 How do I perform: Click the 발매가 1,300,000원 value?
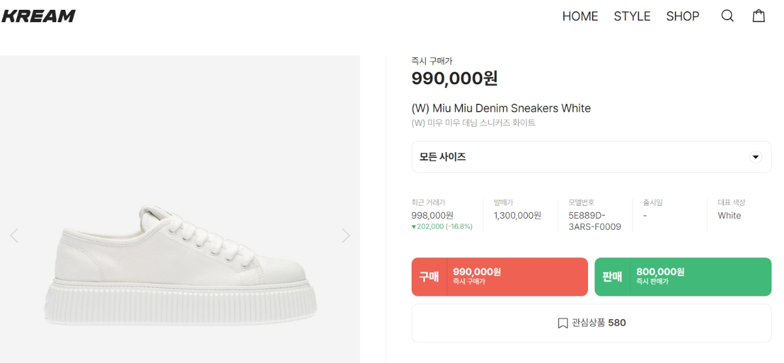pyautogui.click(x=517, y=215)
